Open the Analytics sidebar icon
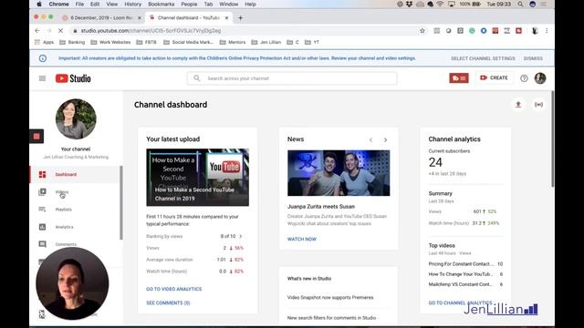The height and width of the screenshot is (328, 584). [43, 227]
